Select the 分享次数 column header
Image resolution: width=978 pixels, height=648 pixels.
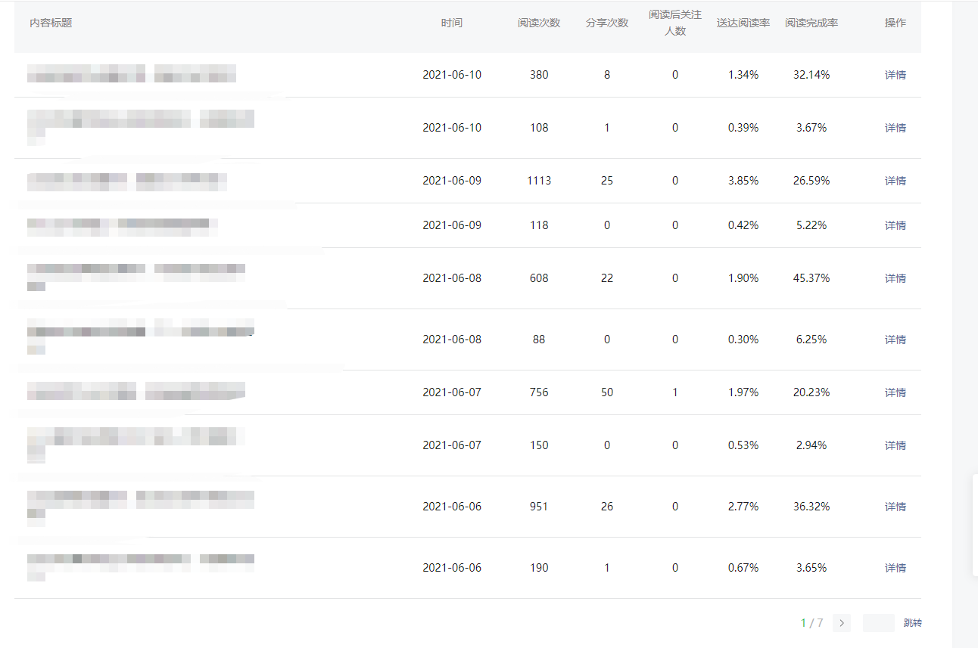pos(607,23)
